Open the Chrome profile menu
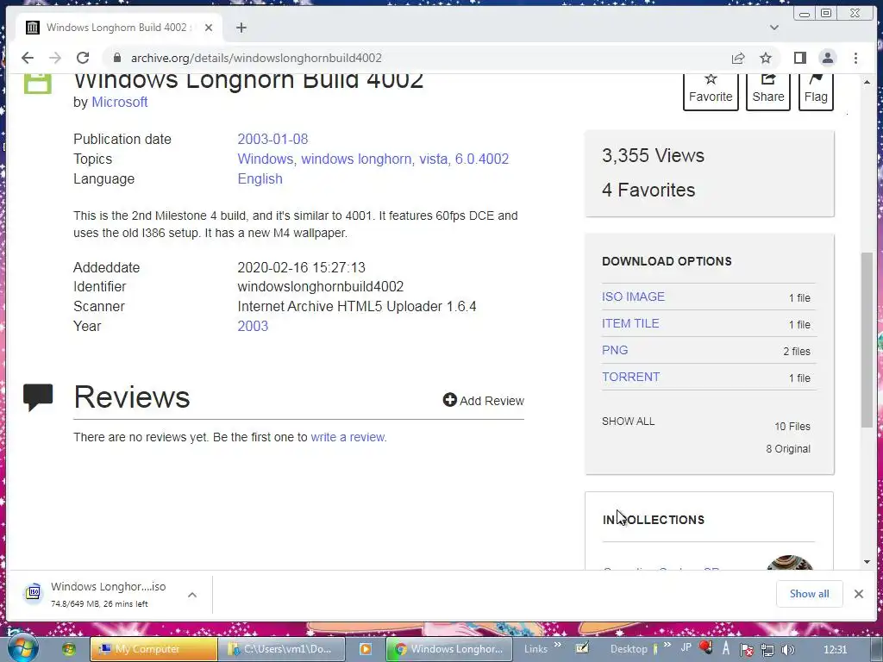This screenshot has width=883, height=662. coord(827,58)
